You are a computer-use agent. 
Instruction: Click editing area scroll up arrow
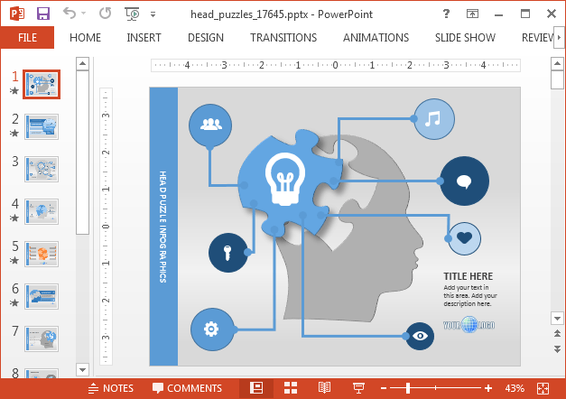coord(557,64)
